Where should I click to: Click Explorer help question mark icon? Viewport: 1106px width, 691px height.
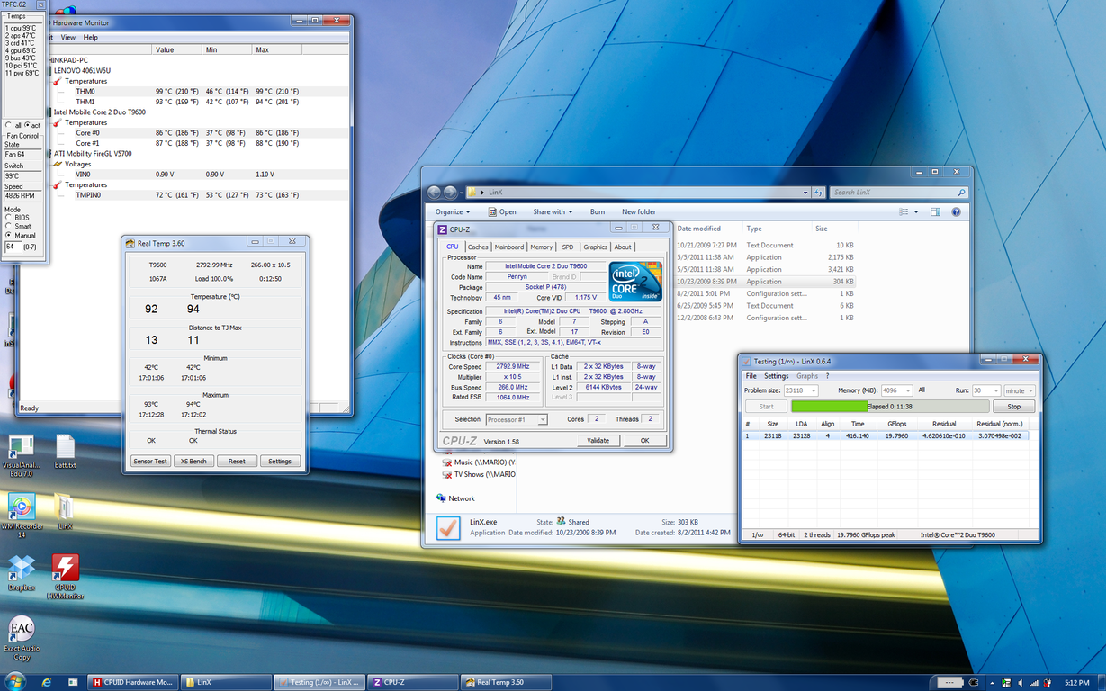tap(956, 212)
